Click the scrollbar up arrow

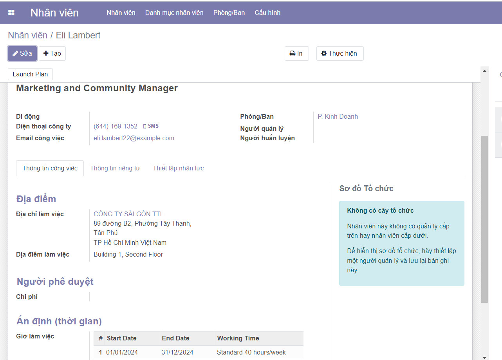click(x=485, y=71)
